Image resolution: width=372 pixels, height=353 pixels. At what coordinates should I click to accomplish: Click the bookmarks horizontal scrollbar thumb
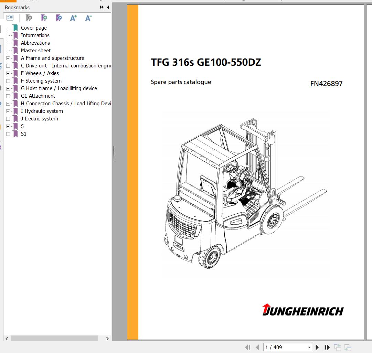pyautogui.click(x=54, y=339)
